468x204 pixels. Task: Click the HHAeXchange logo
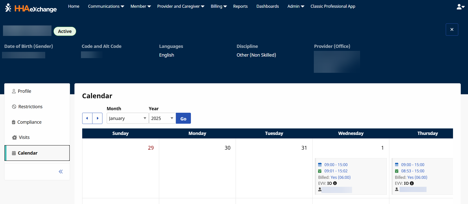point(31,8)
